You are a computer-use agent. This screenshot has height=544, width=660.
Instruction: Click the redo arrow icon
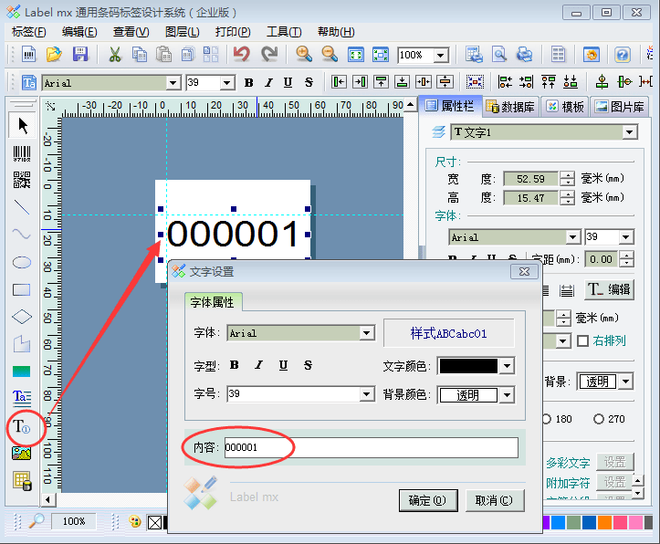coord(268,54)
